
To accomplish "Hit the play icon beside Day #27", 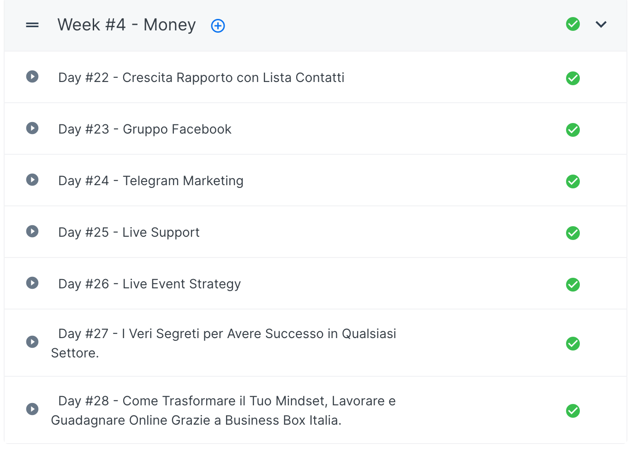I will (32, 342).
